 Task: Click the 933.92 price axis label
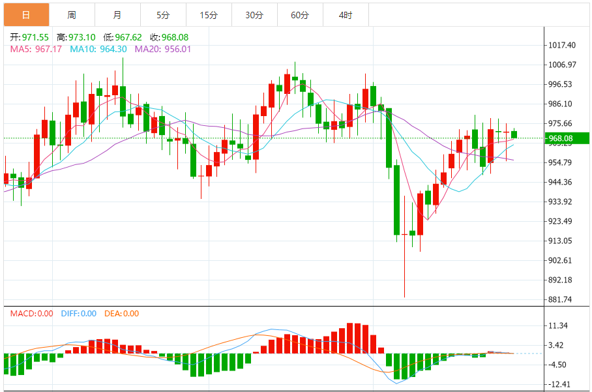point(560,202)
